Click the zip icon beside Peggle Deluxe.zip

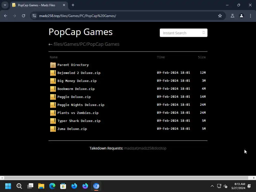pyautogui.click(x=53, y=97)
